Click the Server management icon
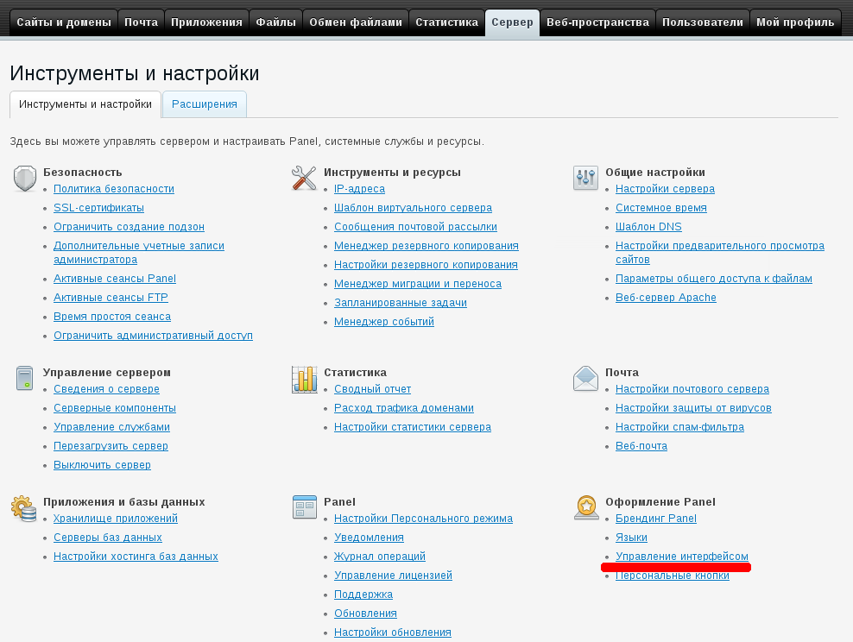 point(24,379)
